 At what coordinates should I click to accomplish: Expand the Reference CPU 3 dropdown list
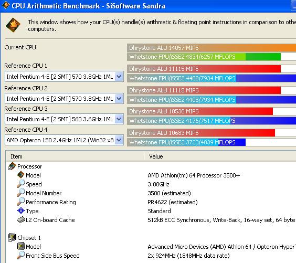119,119
